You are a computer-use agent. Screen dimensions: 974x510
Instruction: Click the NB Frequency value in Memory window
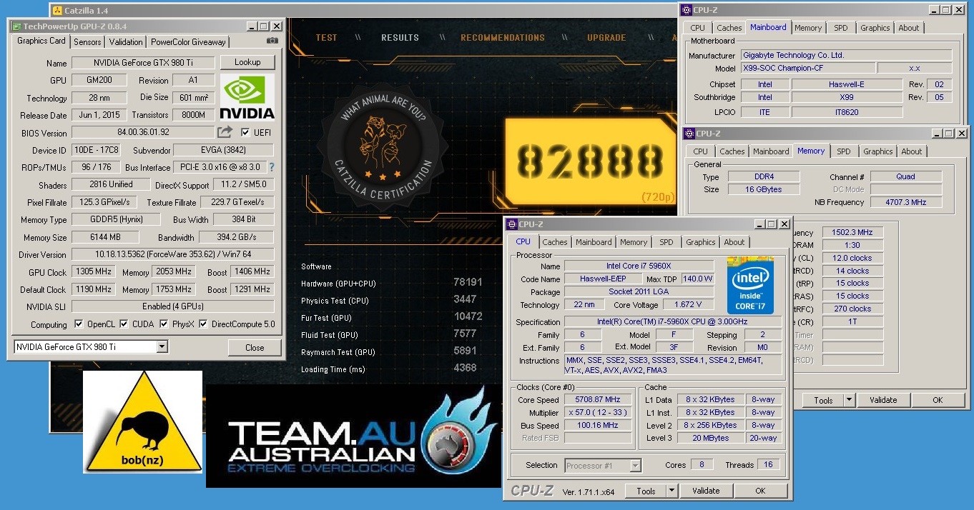click(x=906, y=202)
